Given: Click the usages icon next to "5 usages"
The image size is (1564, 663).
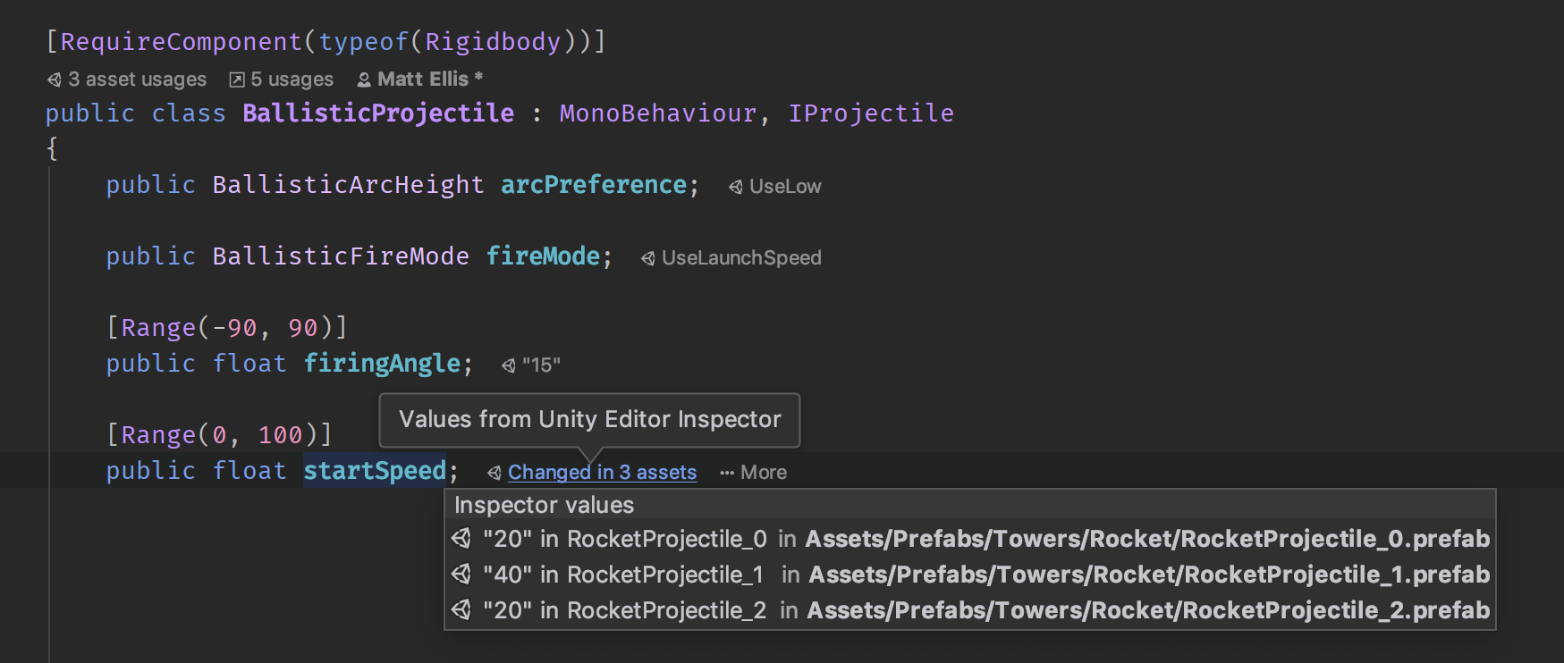Looking at the screenshot, I should pyautogui.click(x=237, y=80).
